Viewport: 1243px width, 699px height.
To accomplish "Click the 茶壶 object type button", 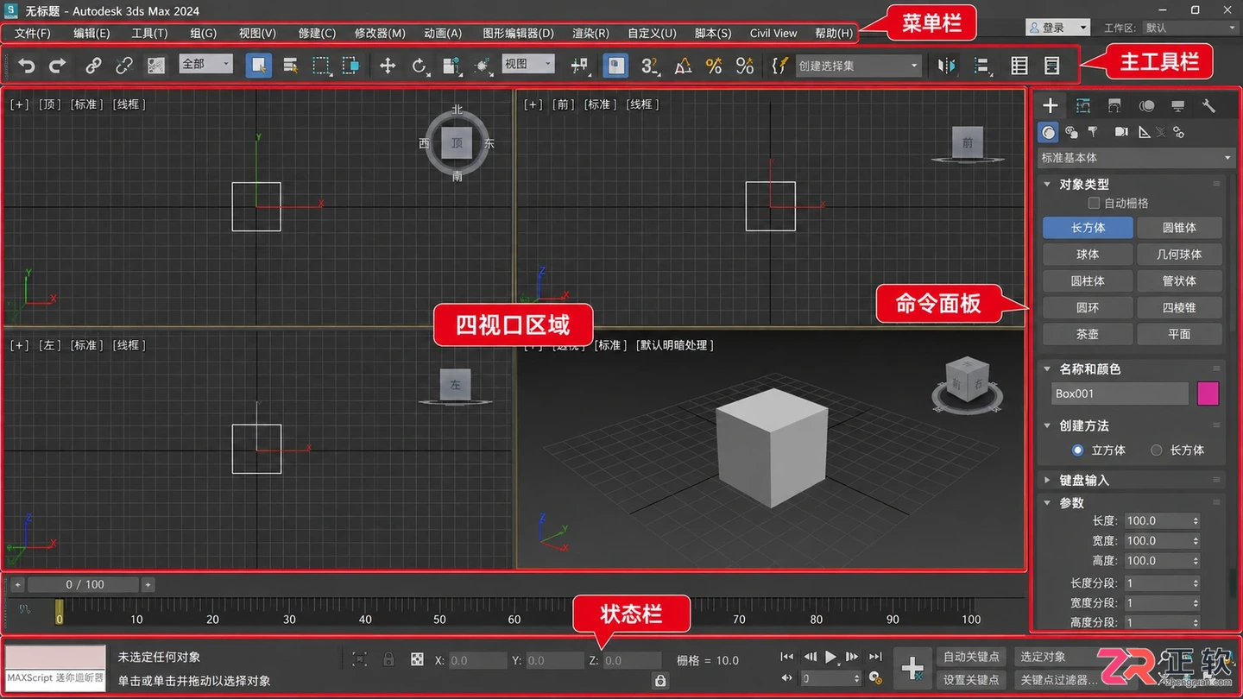I will click(x=1088, y=334).
